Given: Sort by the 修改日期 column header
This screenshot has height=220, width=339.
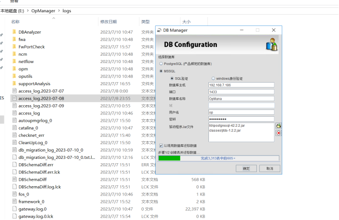Looking at the screenshot, I should pyautogui.click(x=108, y=22).
